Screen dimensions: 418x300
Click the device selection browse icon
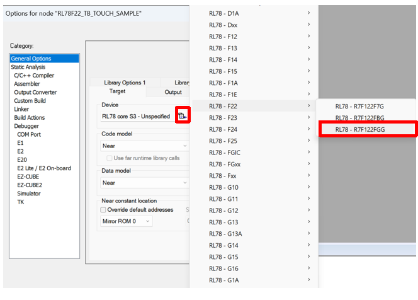click(x=183, y=116)
